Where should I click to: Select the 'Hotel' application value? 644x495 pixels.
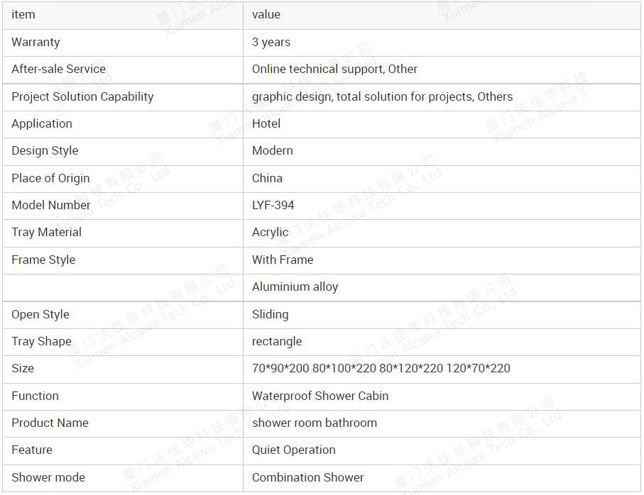pos(266,123)
